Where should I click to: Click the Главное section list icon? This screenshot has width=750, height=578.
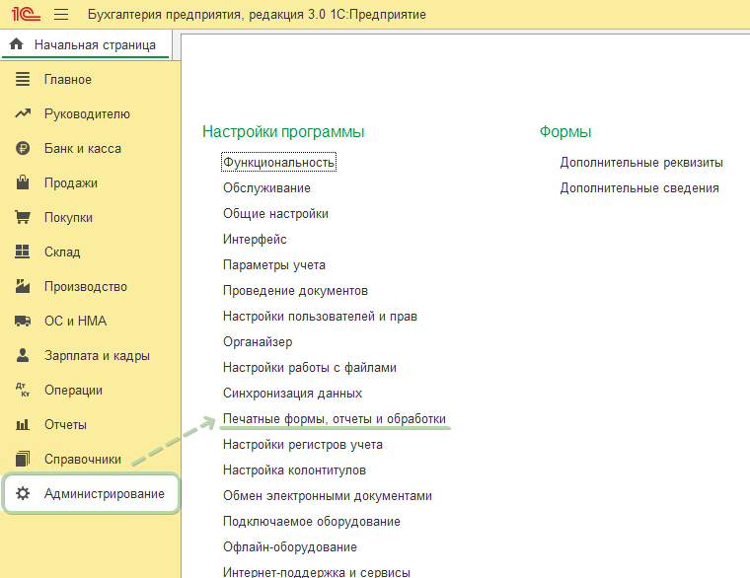click(23, 79)
